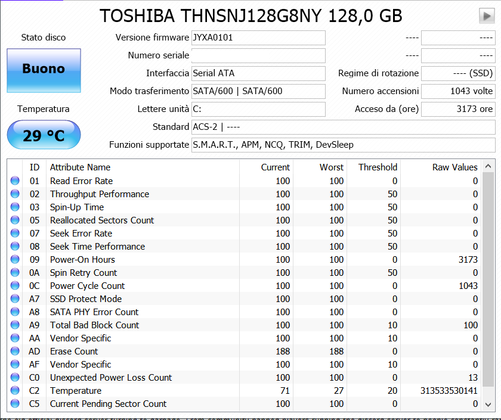Image resolution: width=501 pixels, height=420 pixels.
Task: Click the ID column header
Action: point(35,167)
